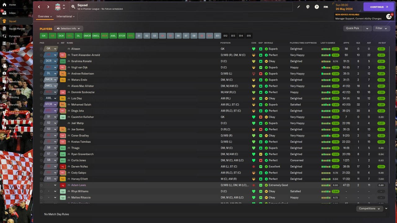Open the help question mark icon
This screenshot has width=397, height=223.
tap(317, 7)
